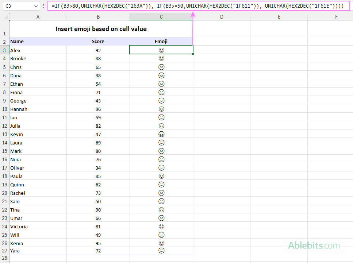Select cell A3 containing Alex
Viewport: 353px width, 263px height.
[x=37, y=50]
